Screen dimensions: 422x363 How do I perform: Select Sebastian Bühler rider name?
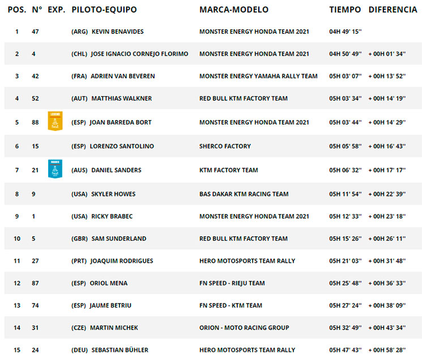point(120,351)
